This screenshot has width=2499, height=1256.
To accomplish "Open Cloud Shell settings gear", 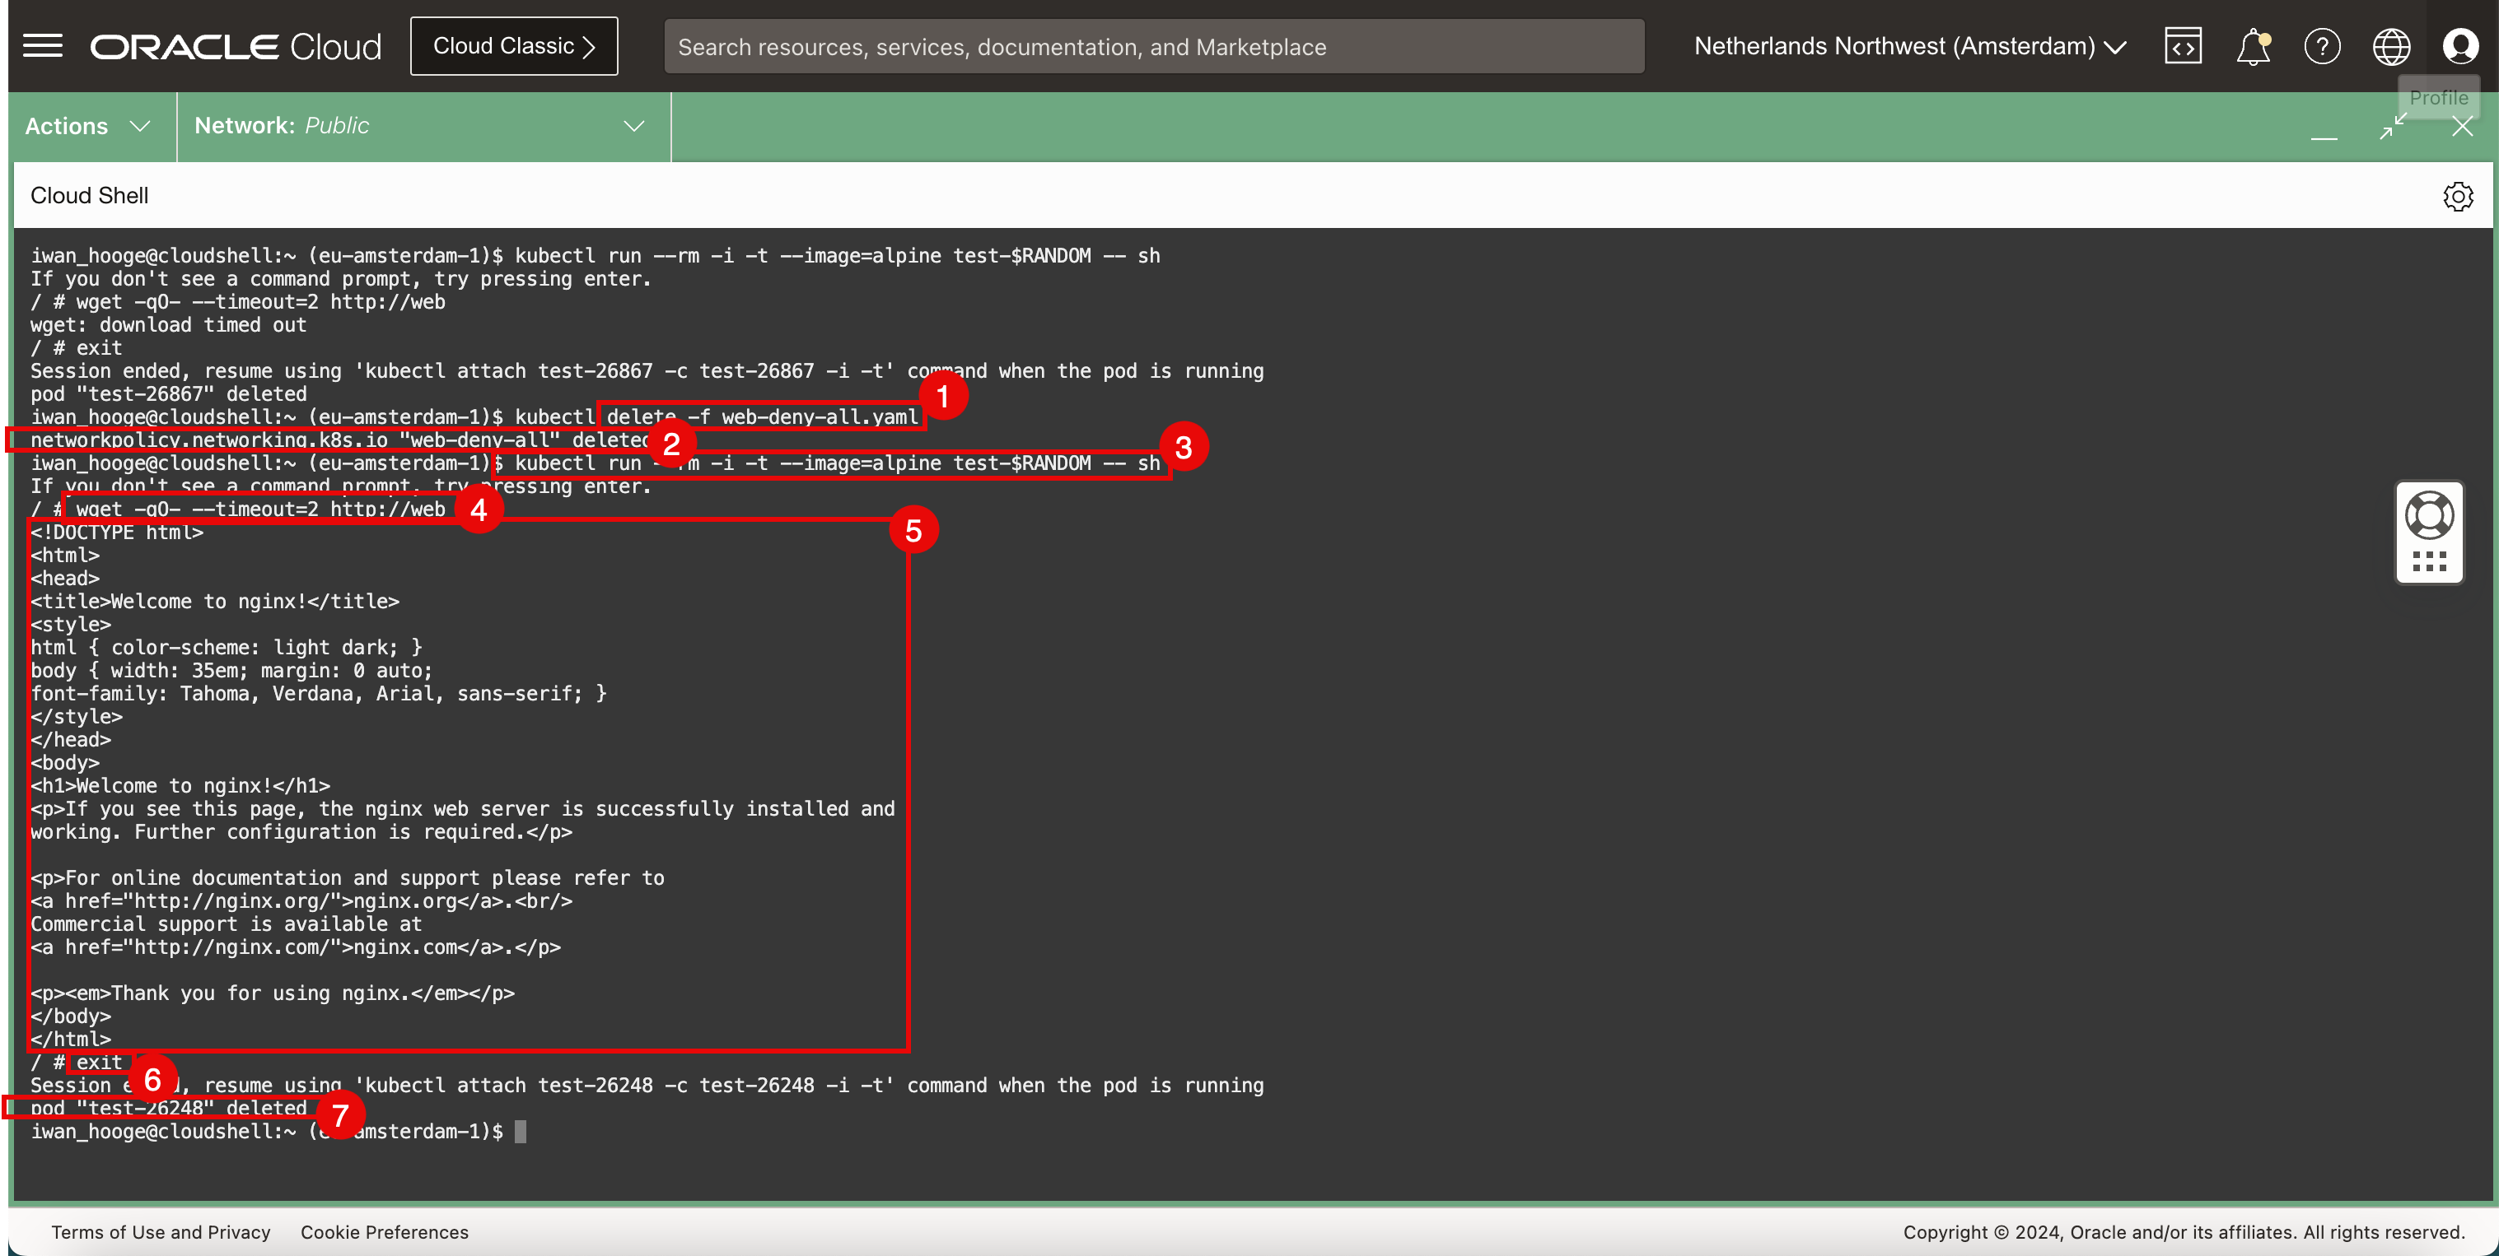I will 2457,196.
